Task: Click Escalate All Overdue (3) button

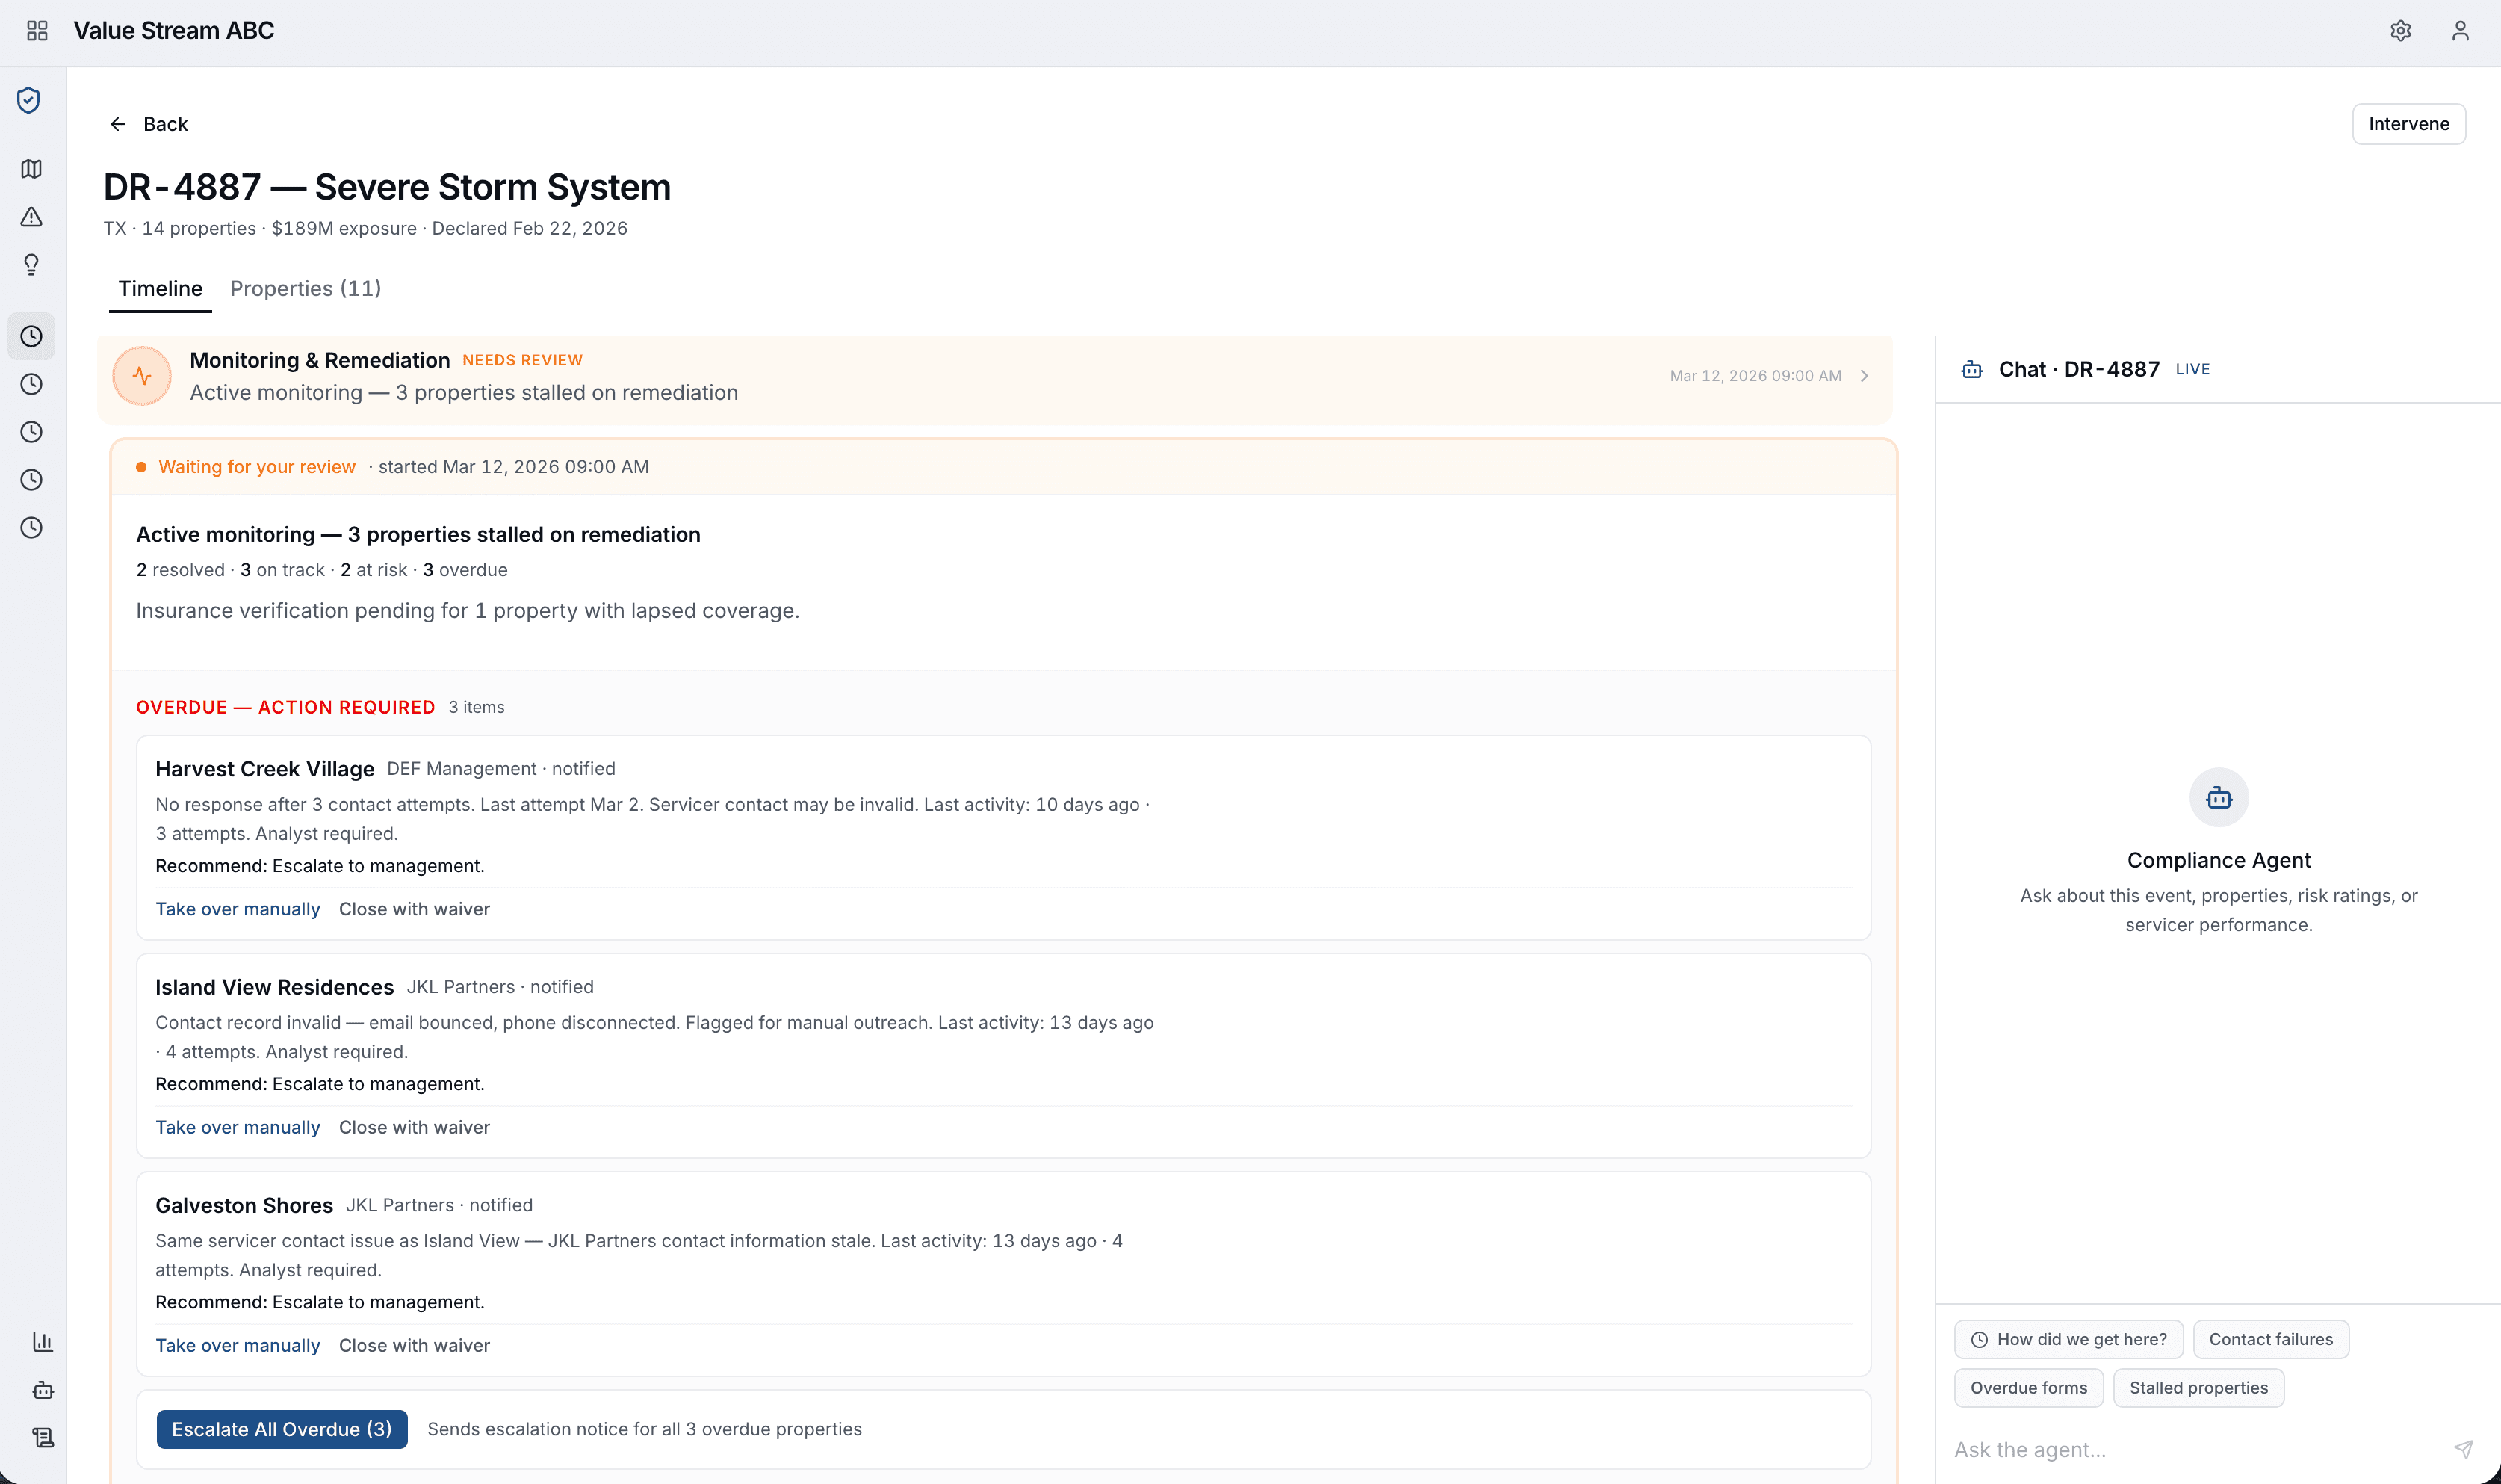Action: tap(282, 1429)
